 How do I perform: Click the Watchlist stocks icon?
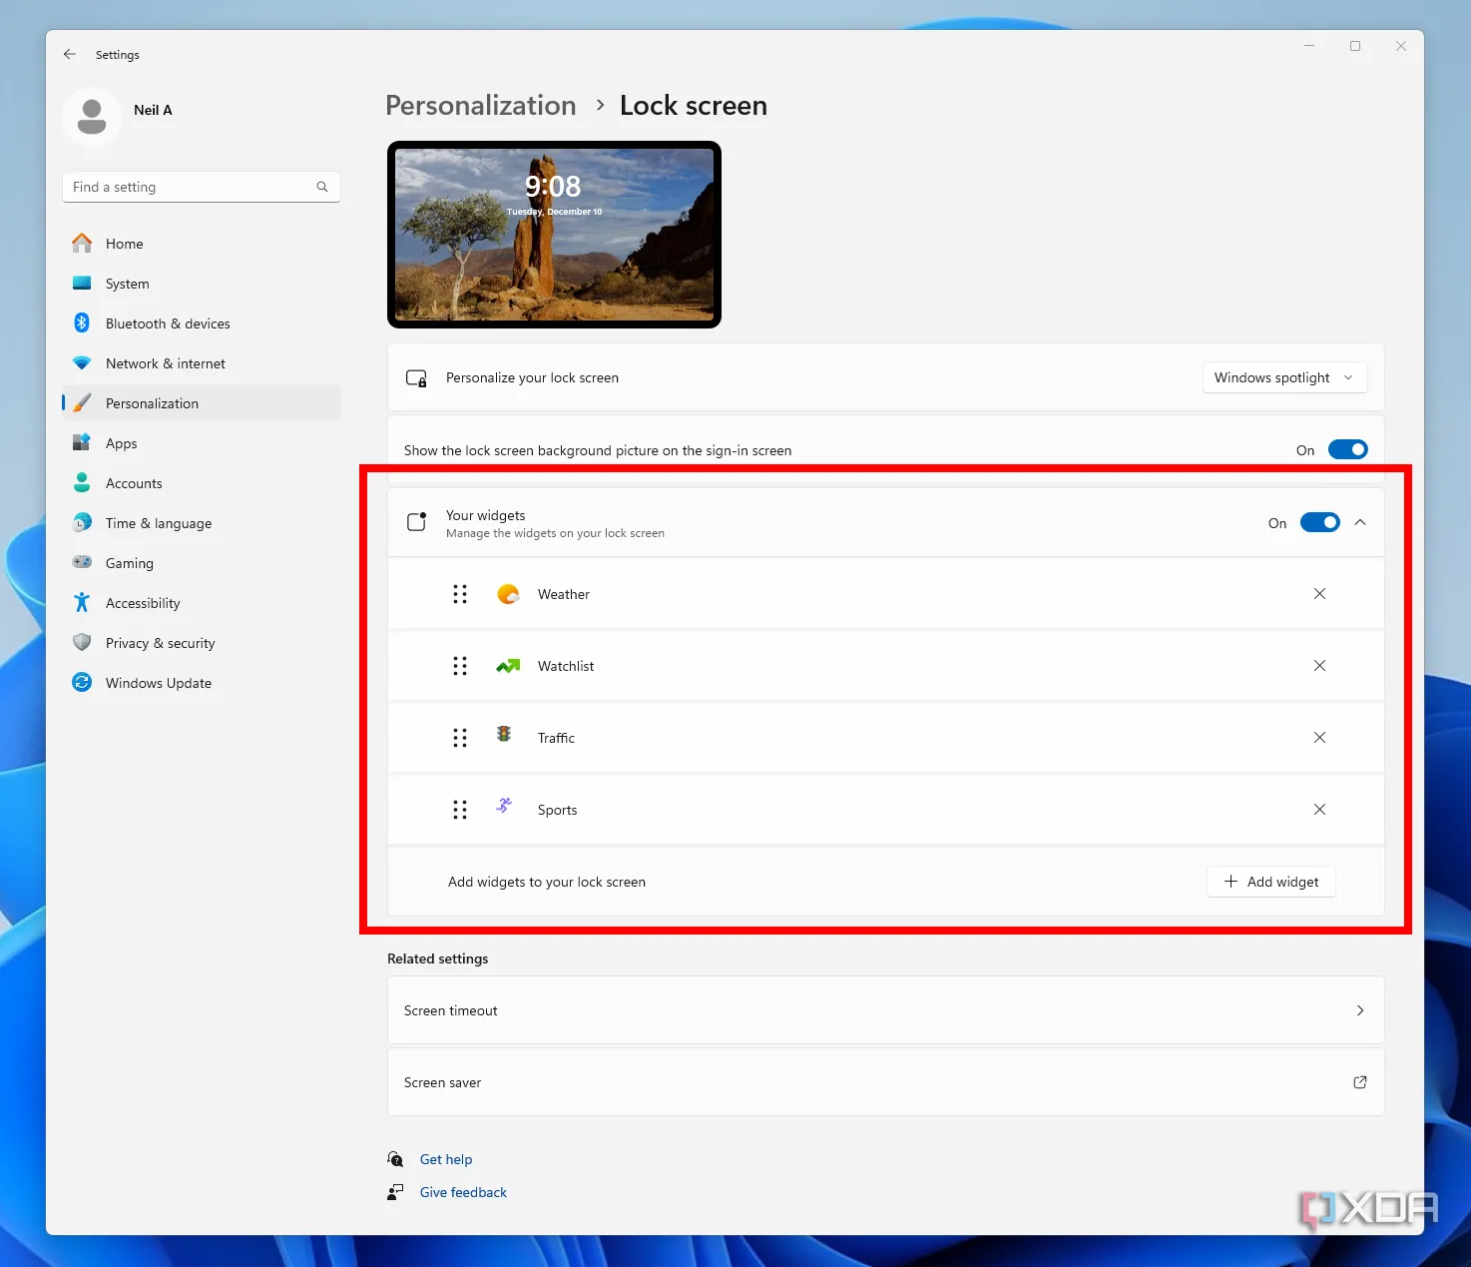click(x=508, y=666)
